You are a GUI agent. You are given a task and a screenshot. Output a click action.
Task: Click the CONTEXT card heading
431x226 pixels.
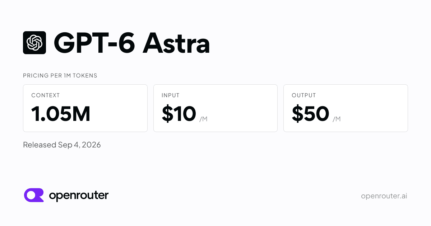click(x=46, y=95)
